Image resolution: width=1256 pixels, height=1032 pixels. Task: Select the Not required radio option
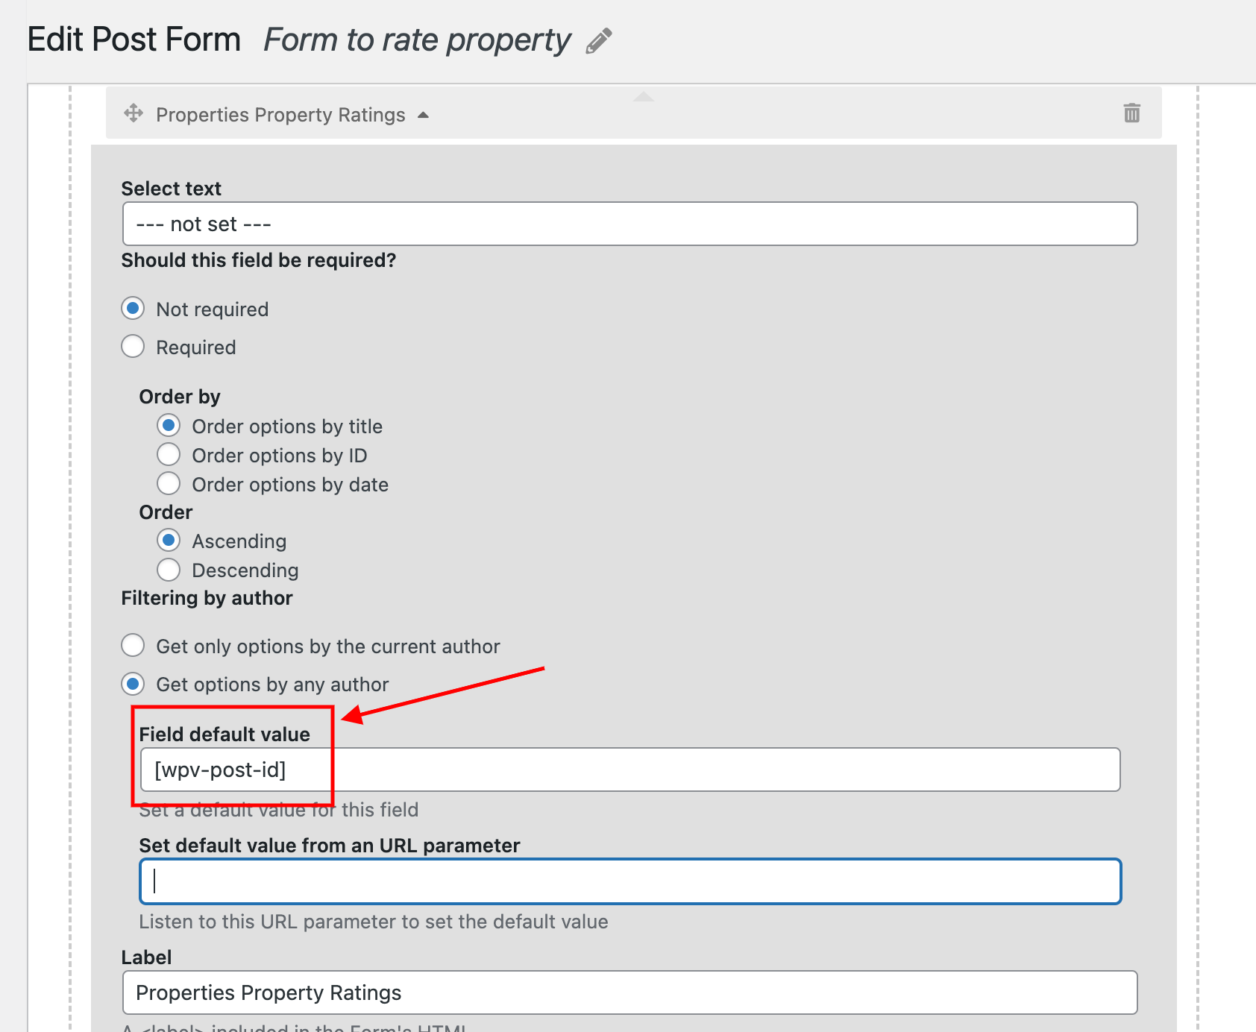(x=133, y=308)
